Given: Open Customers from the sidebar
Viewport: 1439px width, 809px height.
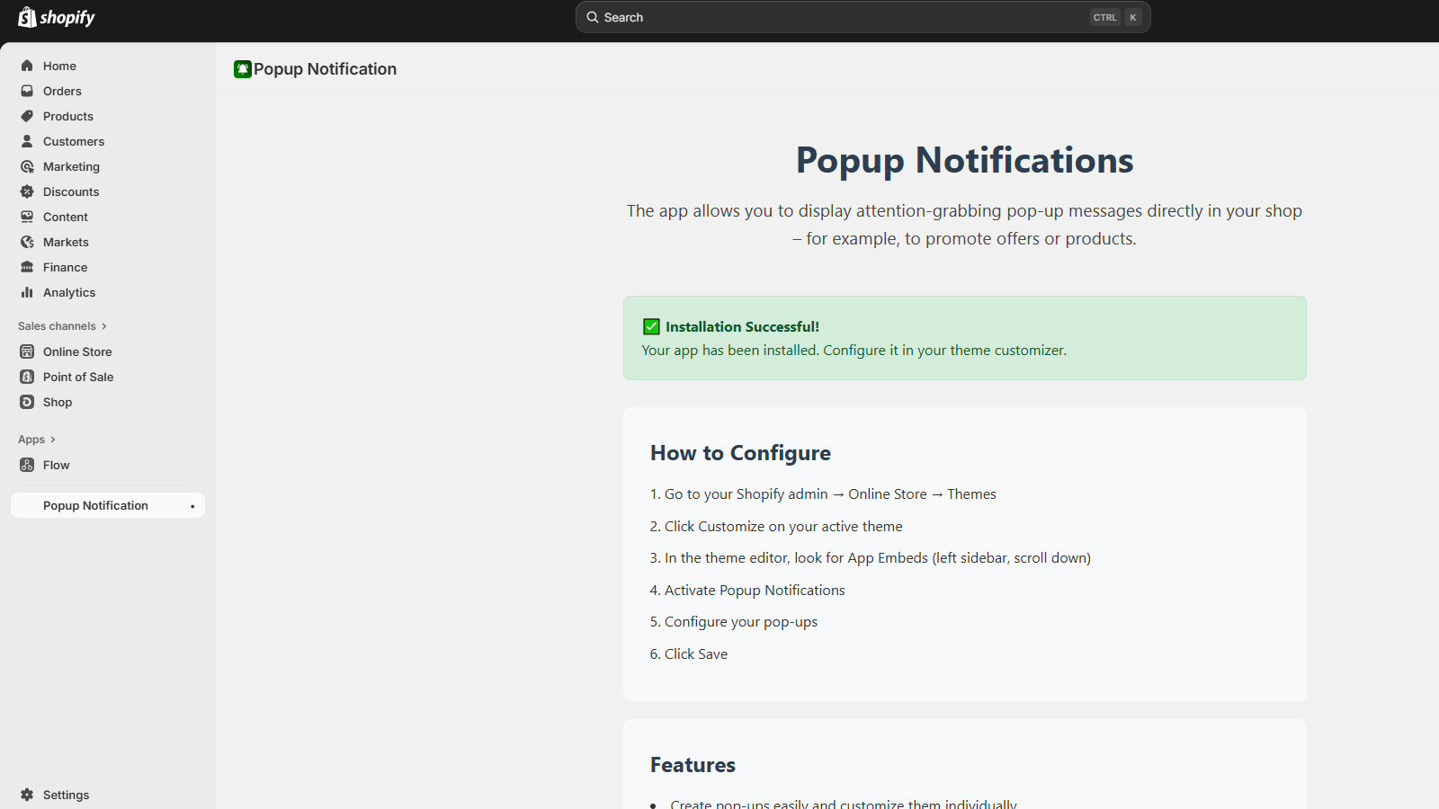Looking at the screenshot, I should [x=74, y=141].
